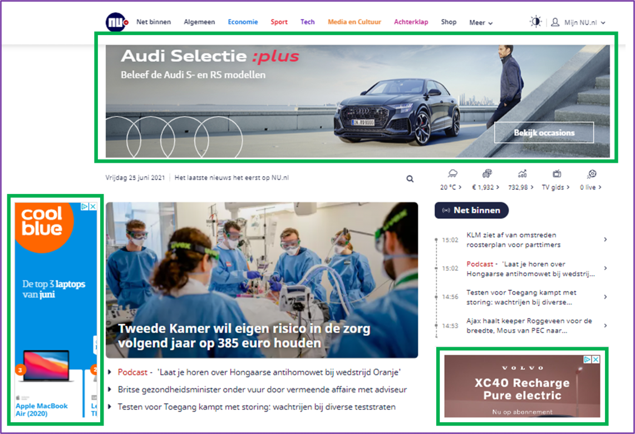Click the fuel price icon € 1,932

pyautogui.click(x=488, y=174)
